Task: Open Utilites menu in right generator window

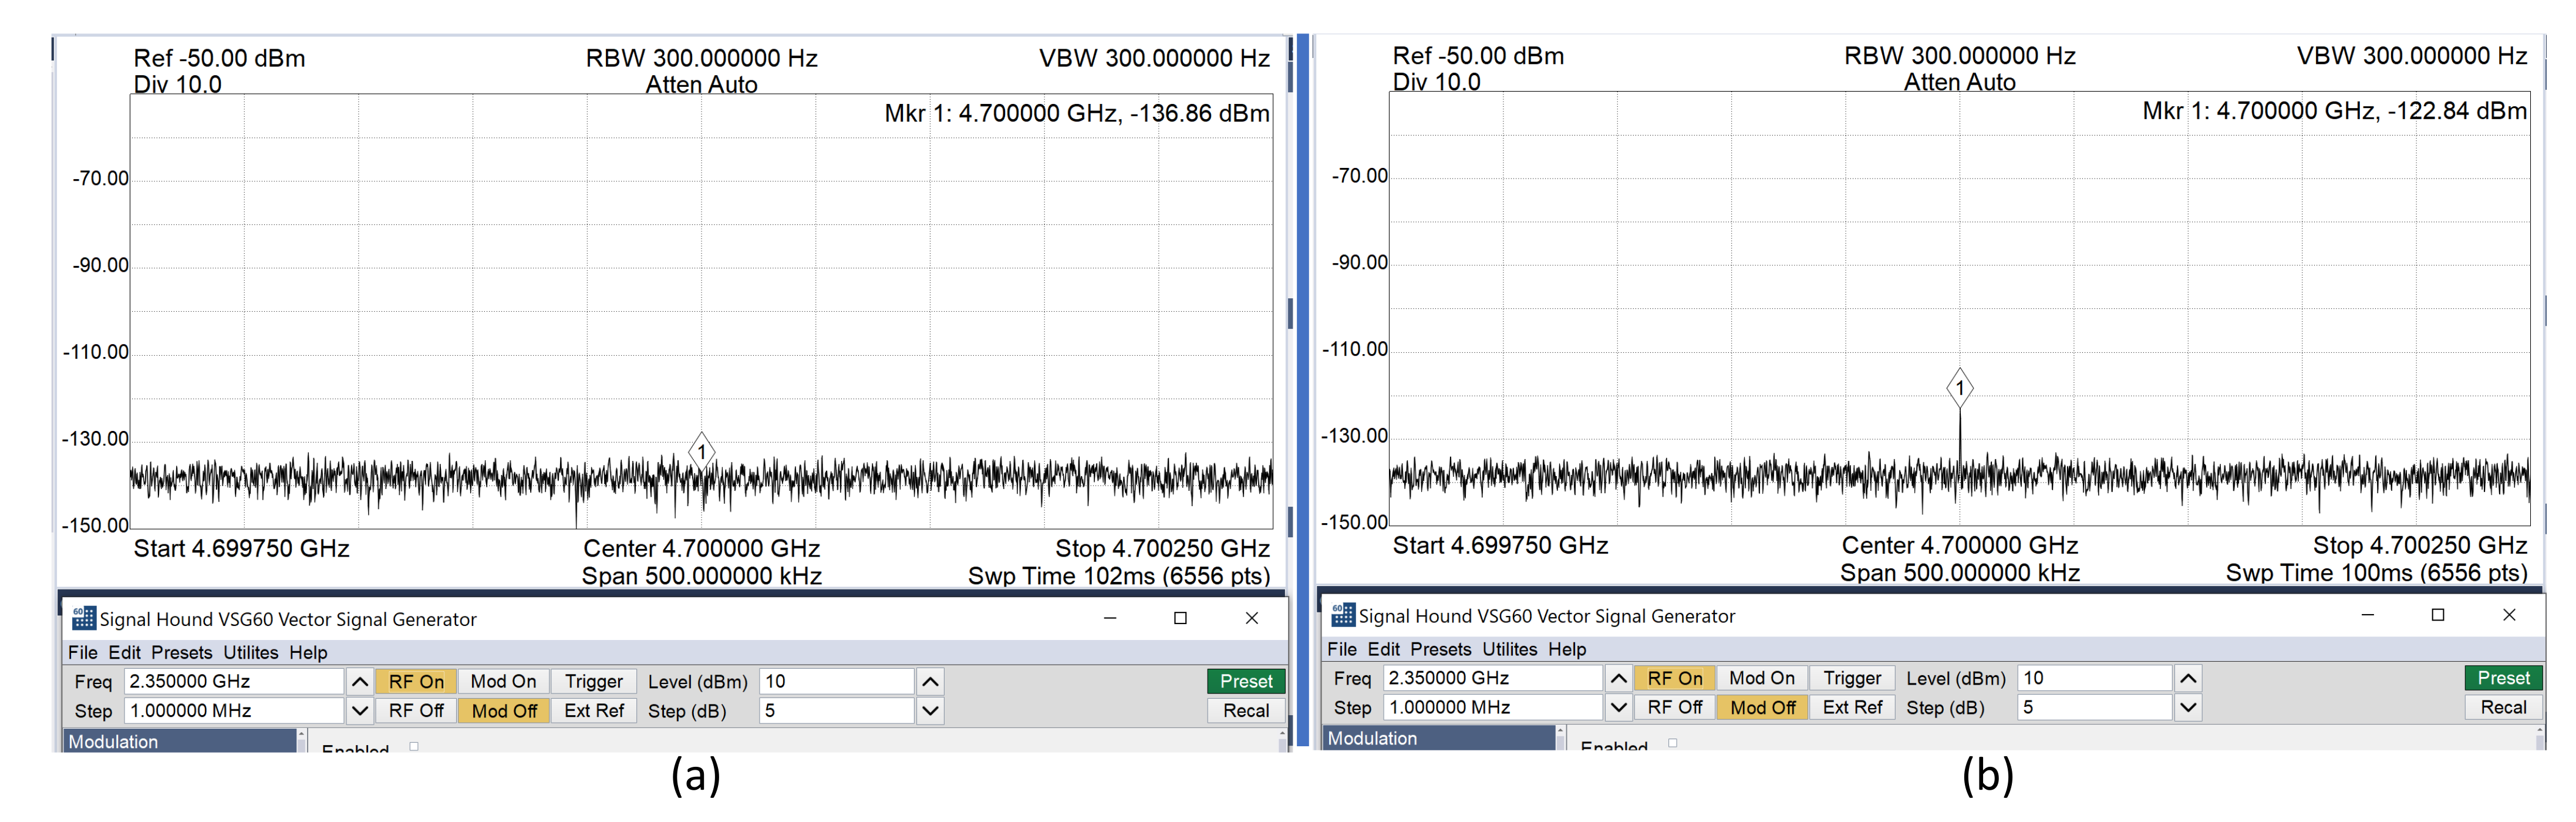Action: tap(1509, 649)
